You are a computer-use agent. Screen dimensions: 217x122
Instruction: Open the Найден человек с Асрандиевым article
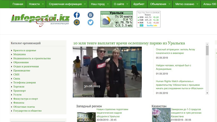click(173, 67)
